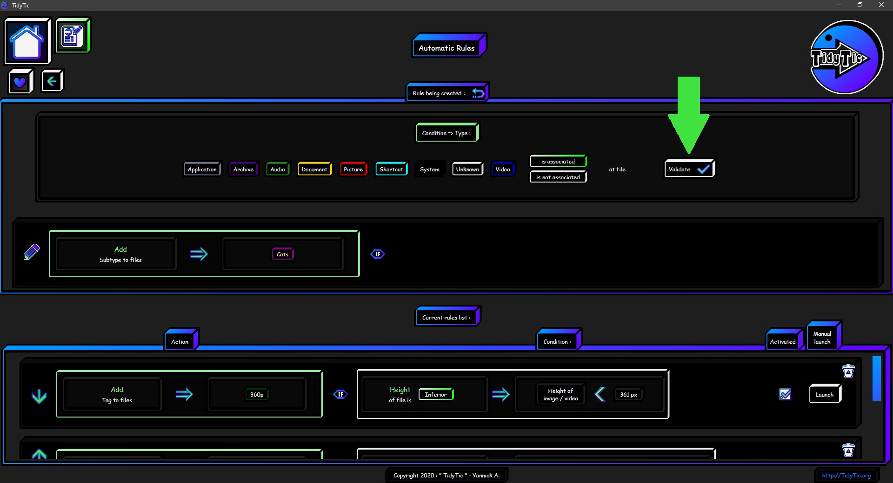Click the IF icon next to 360p rule

tap(340, 394)
